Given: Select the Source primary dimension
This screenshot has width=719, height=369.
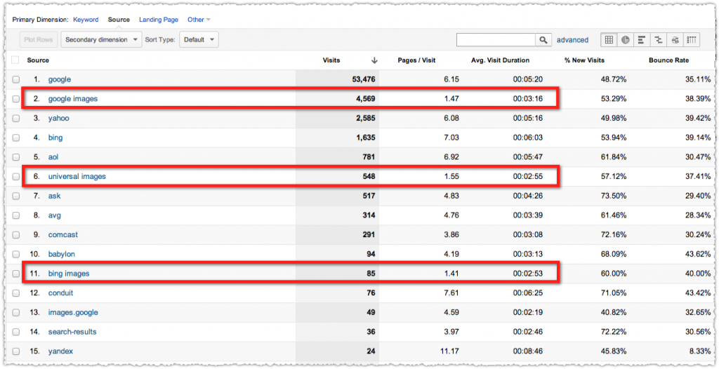Looking at the screenshot, I should coord(119,20).
